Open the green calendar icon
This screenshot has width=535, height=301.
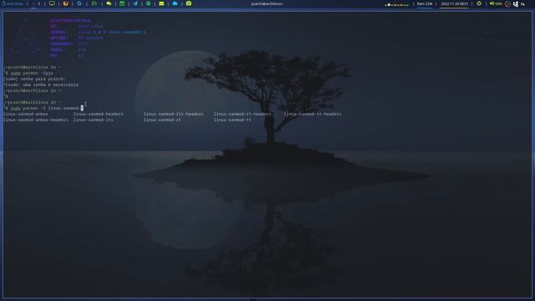pos(122,3)
